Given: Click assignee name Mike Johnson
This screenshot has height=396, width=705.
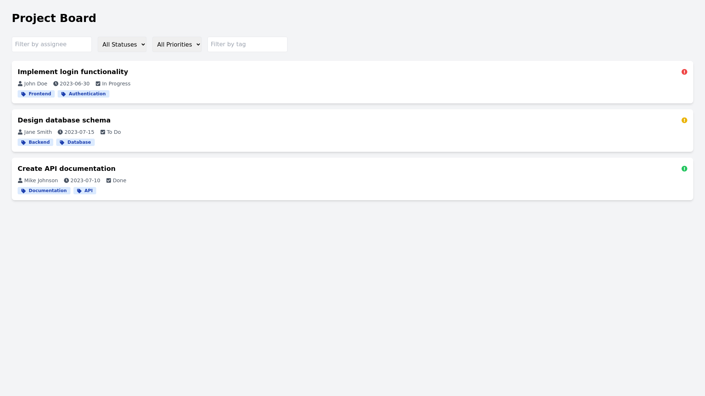Looking at the screenshot, I should pos(41,180).
